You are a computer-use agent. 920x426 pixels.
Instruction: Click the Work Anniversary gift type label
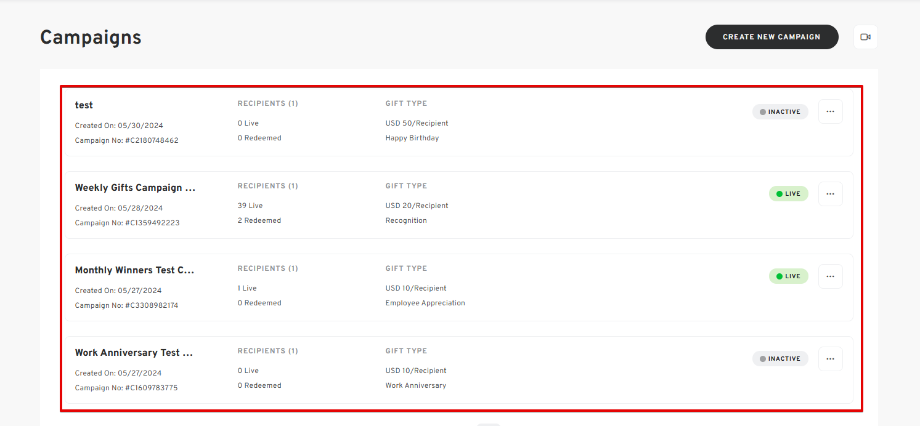point(416,385)
